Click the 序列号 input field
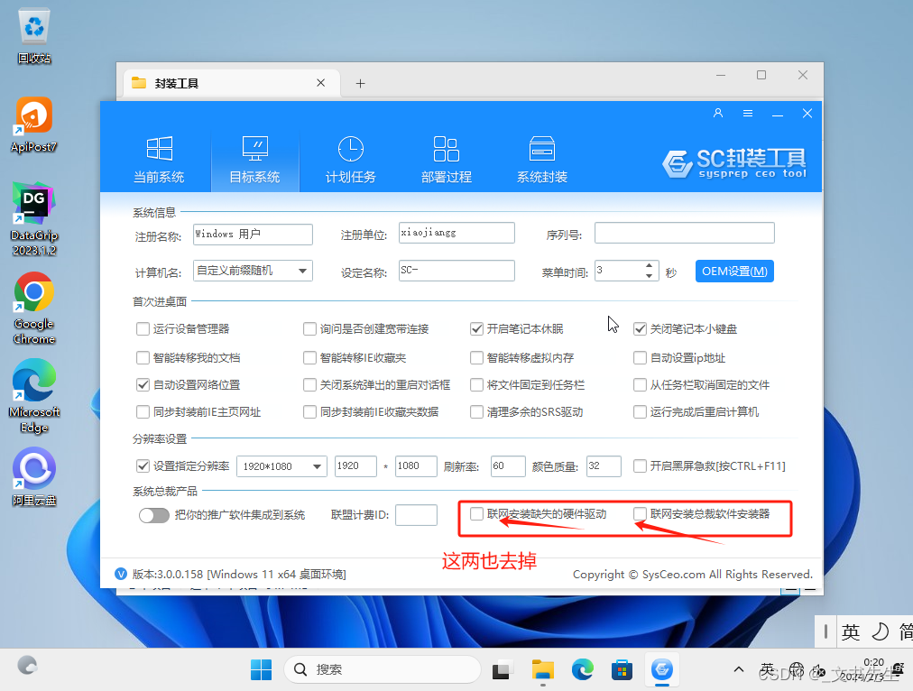 tap(684, 233)
